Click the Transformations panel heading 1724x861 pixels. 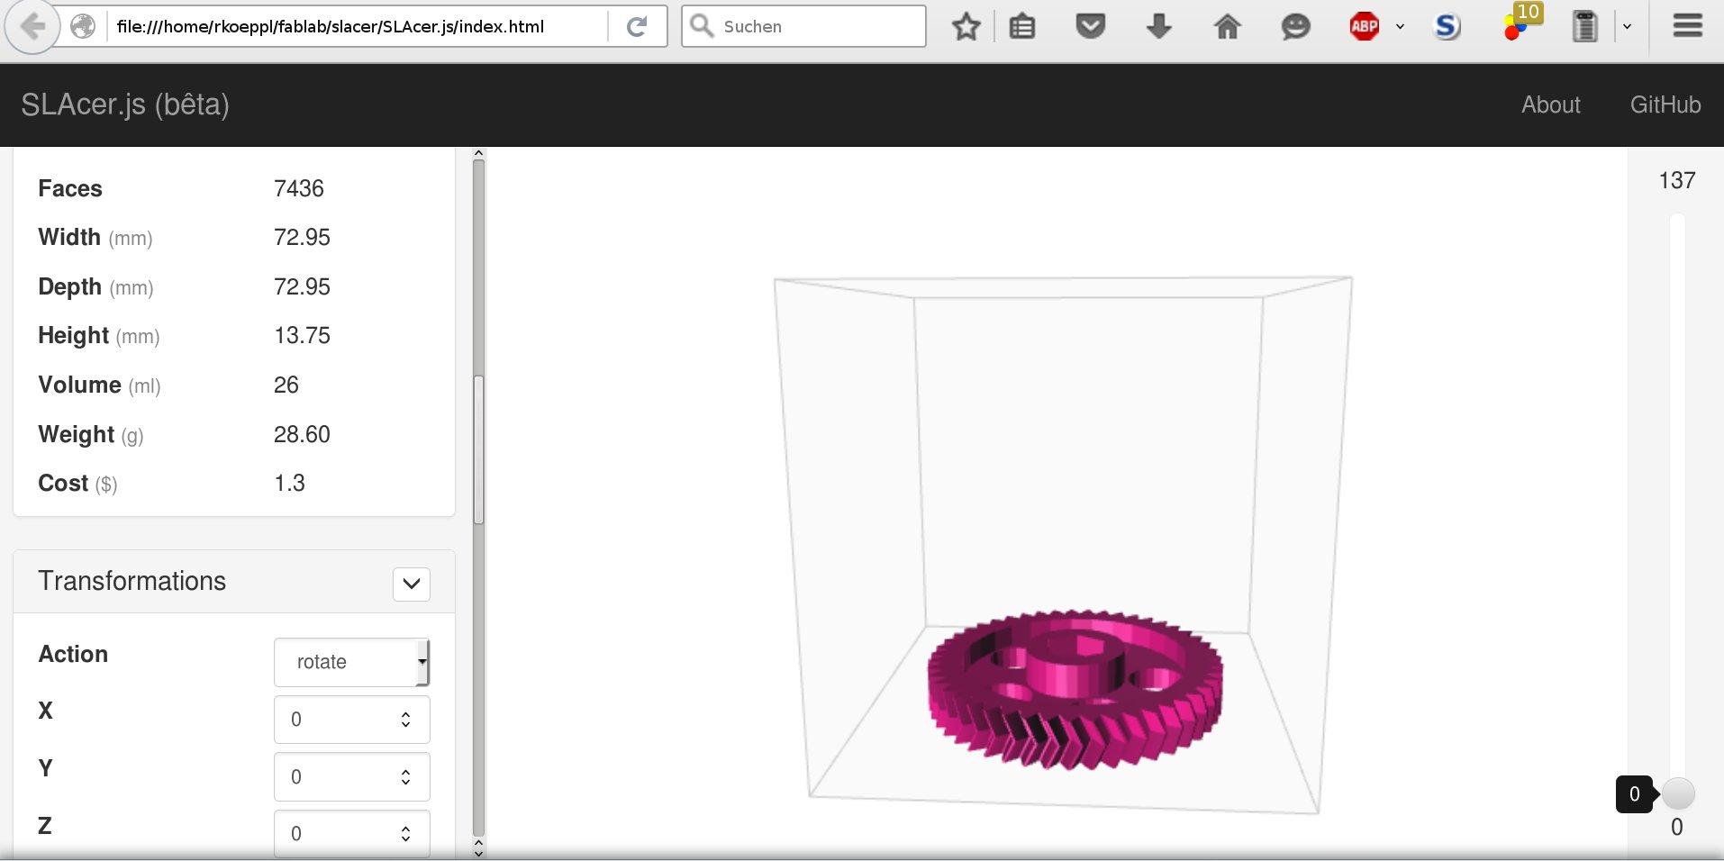pos(132,581)
